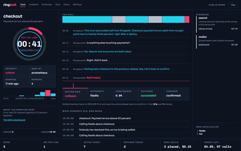
Task: Switch to the Deck tab
Action: coord(23,4)
